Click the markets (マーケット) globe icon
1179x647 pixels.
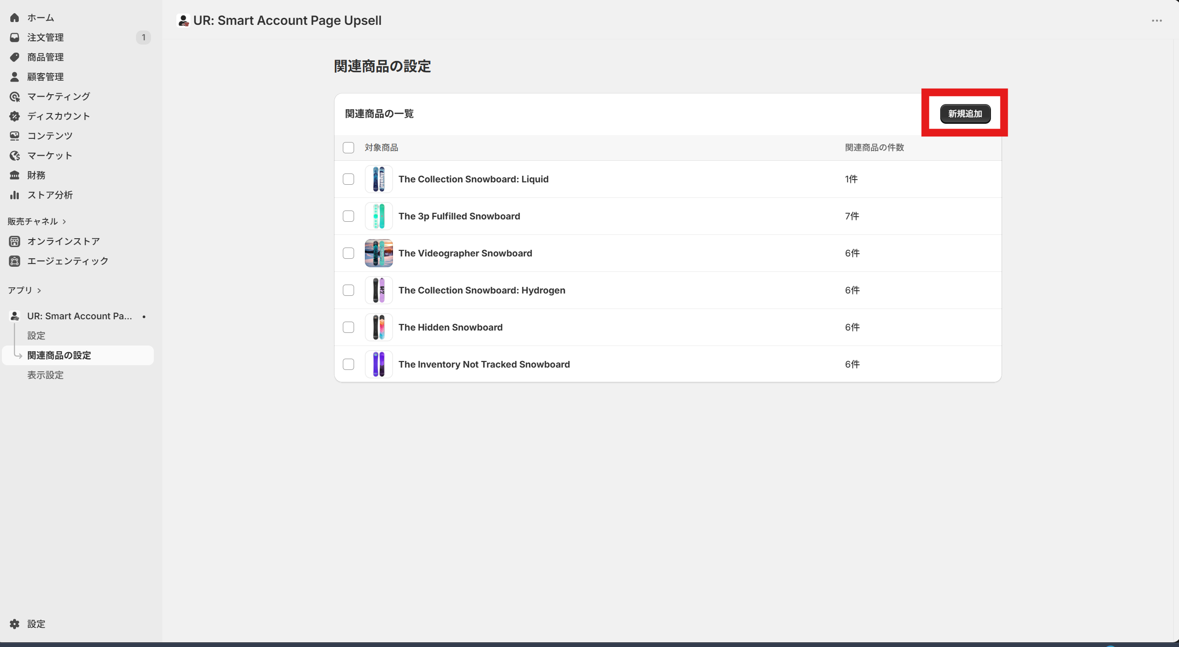(15, 155)
